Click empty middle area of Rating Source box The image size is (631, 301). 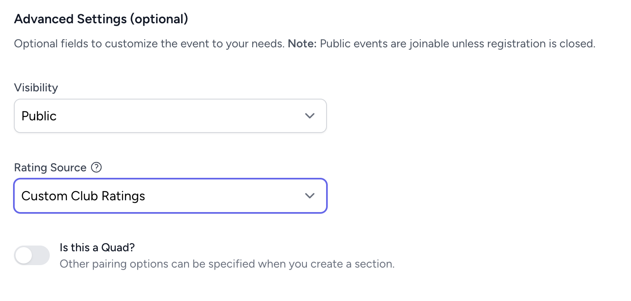(224, 196)
